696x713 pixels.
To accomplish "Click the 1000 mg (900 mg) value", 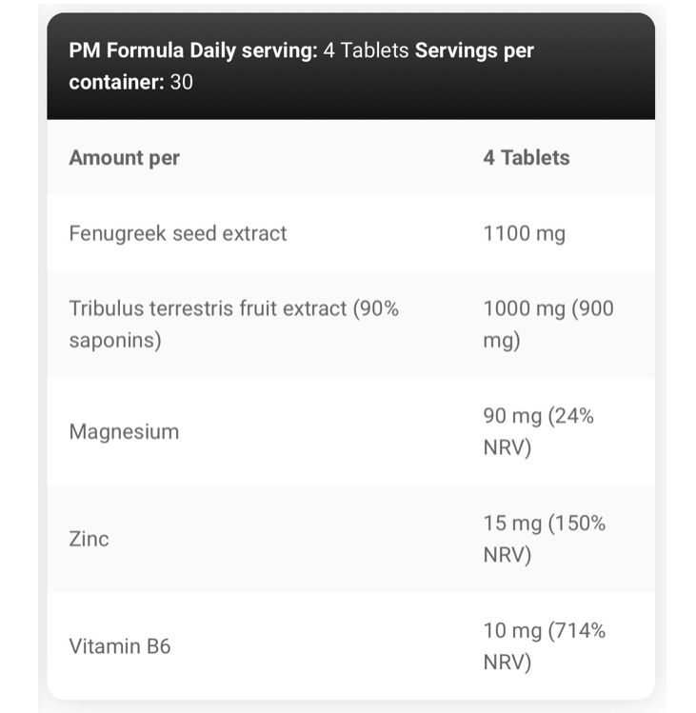I will pos(548,325).
